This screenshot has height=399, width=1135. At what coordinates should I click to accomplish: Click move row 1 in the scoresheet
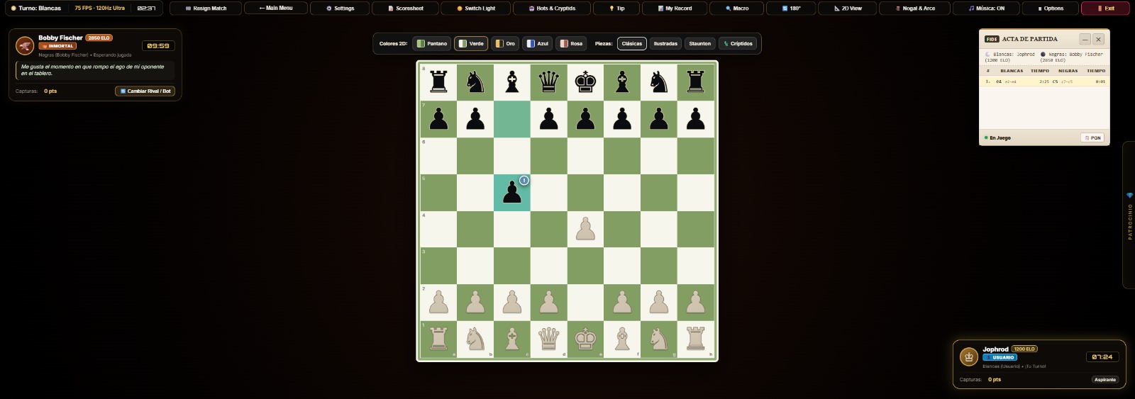tap(1044, 82)
